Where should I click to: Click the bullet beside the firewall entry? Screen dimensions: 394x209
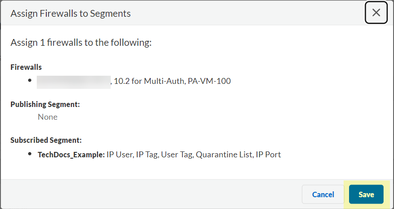pyautogui.click(x=30, y=80)
